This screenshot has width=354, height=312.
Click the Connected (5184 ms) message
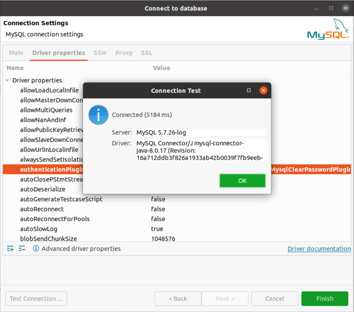coord(142,115)
